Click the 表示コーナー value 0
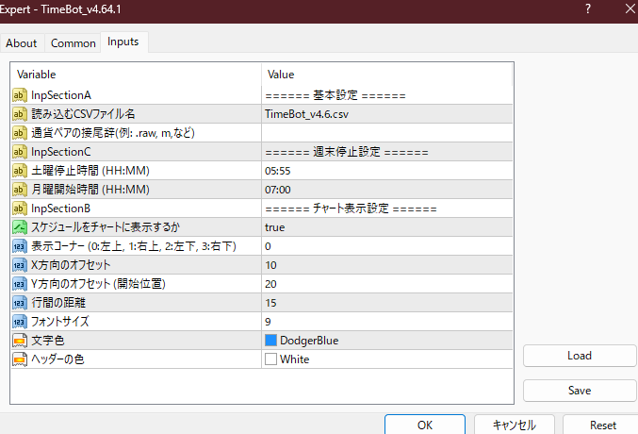This screenshot has width=638, height=434. [387, 246]
